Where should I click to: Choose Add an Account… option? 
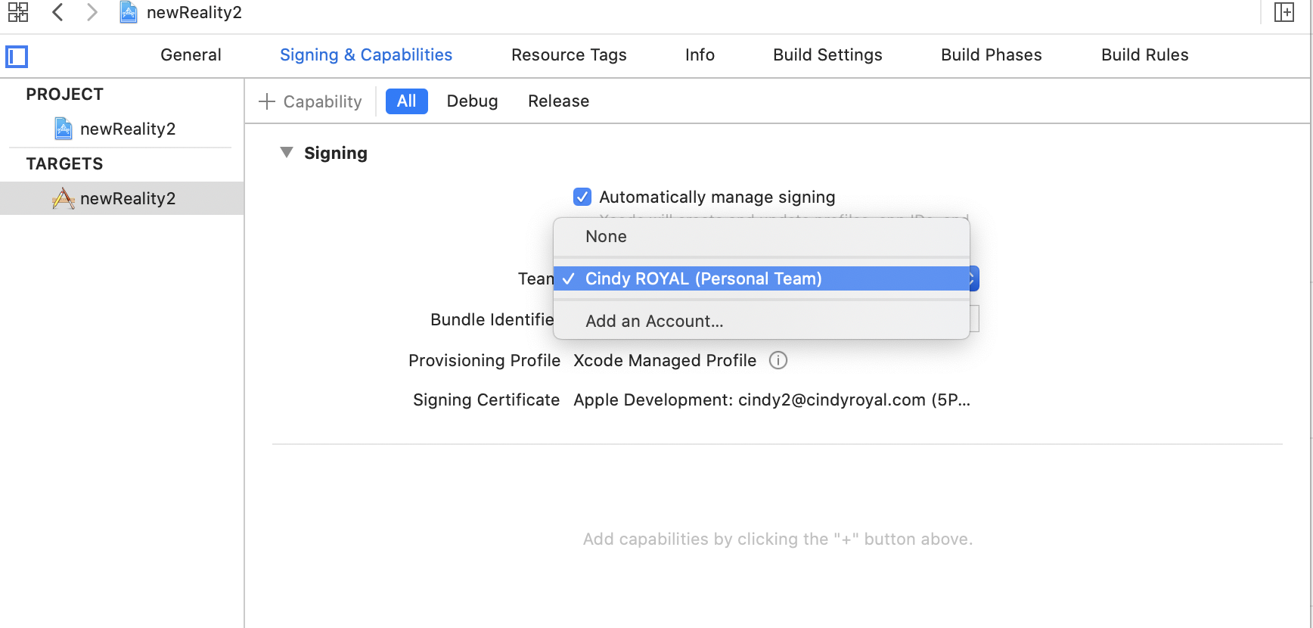[653, 321]
